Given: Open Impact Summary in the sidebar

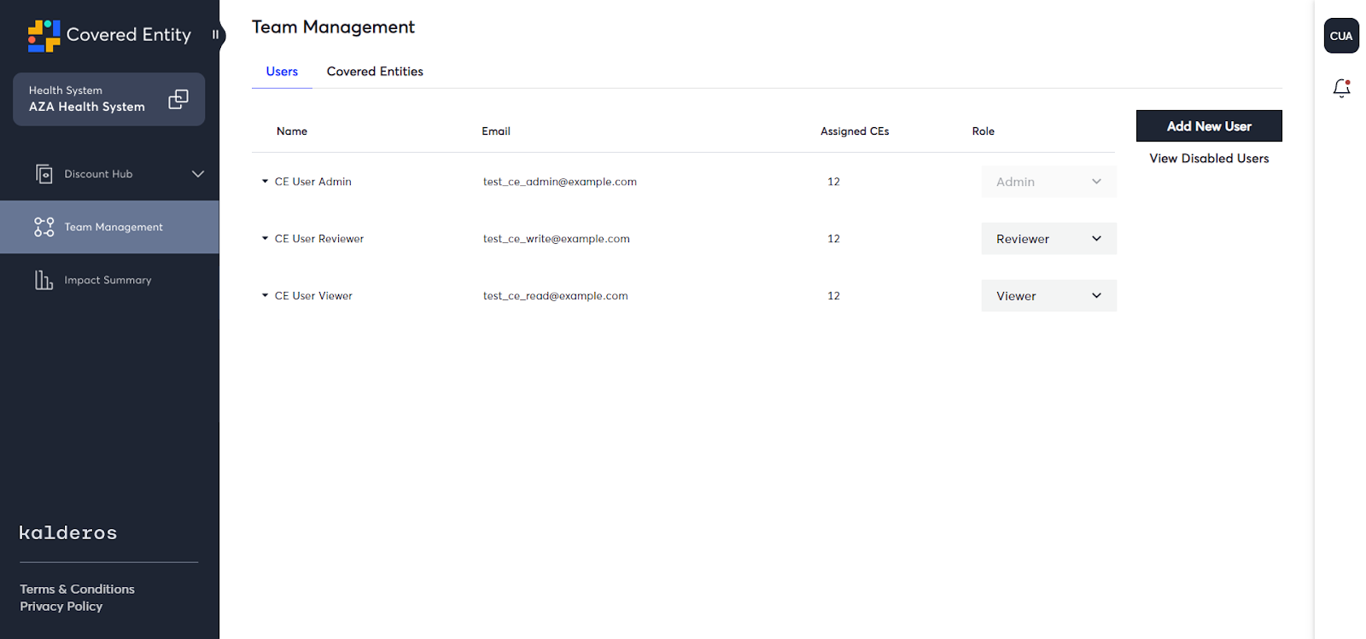Looking at the screenshot, I should tap(109, 280).
